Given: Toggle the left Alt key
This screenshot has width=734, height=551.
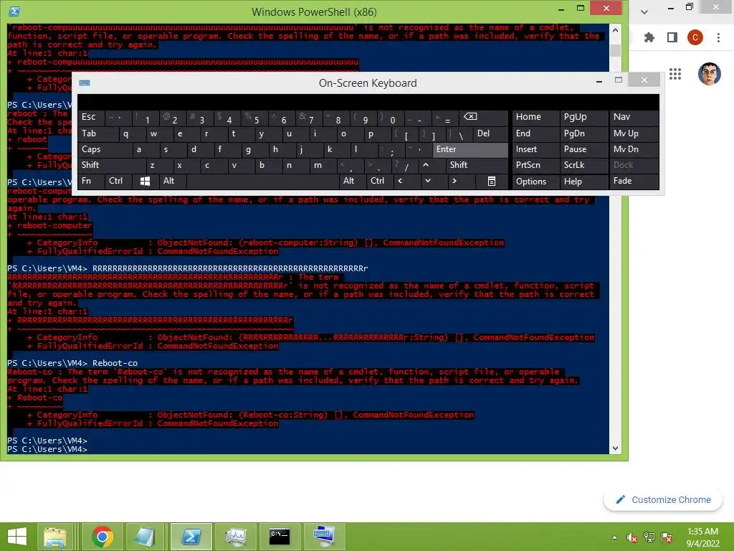Looking at the screenshot, I should coord(173,181).
